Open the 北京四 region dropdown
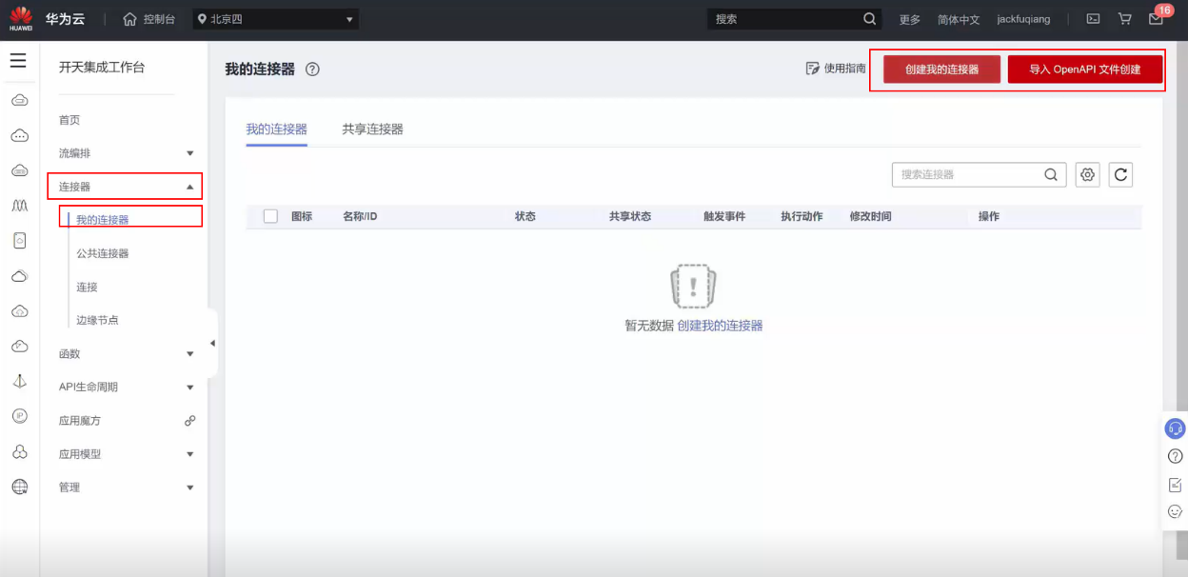This screenshot has height=577, width=1188. click(x=276, y=19)
